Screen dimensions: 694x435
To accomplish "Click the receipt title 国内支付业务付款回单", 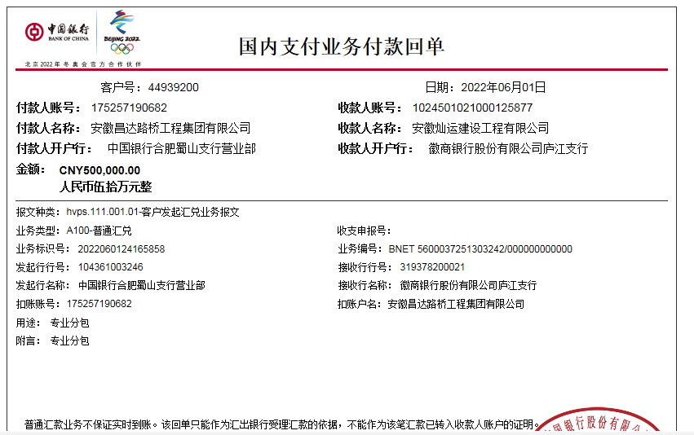I will [341, 46].
